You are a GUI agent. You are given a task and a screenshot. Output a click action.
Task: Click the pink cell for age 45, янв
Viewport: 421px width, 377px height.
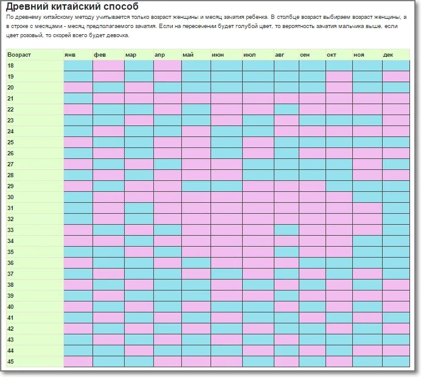tap(78, 362)
